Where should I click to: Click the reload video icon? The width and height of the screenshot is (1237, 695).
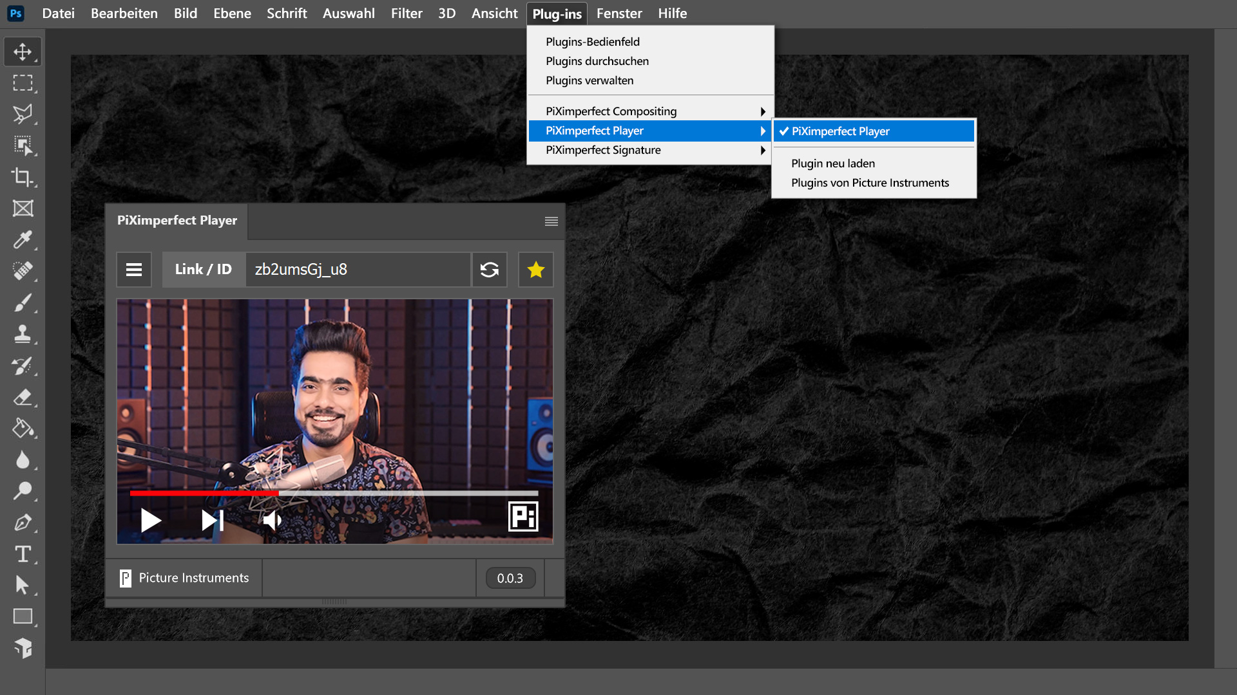490,270
